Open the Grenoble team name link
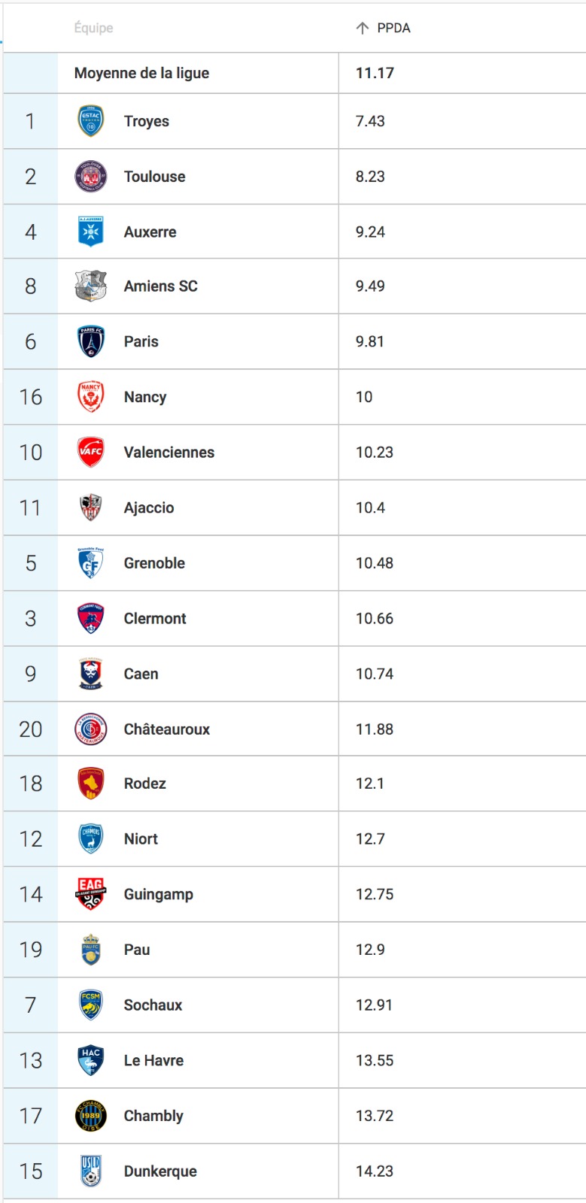This screenshot has width=586, height=1203. pyautogui.click(x=154, y=563)
